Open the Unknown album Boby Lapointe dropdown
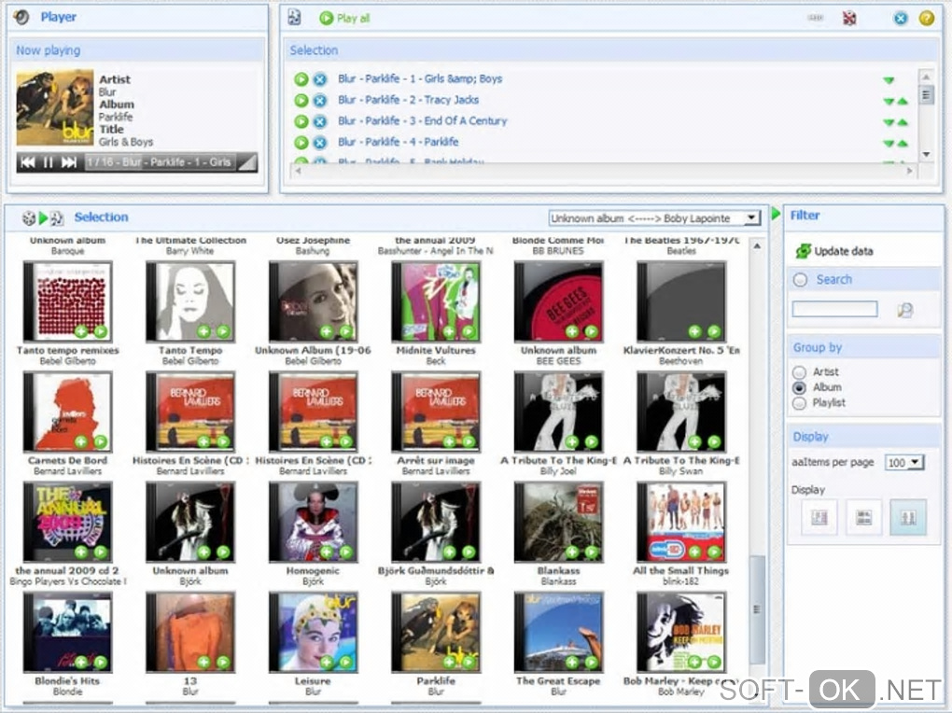The width and height of the screenshot is (952, 713). click(654, 218)
